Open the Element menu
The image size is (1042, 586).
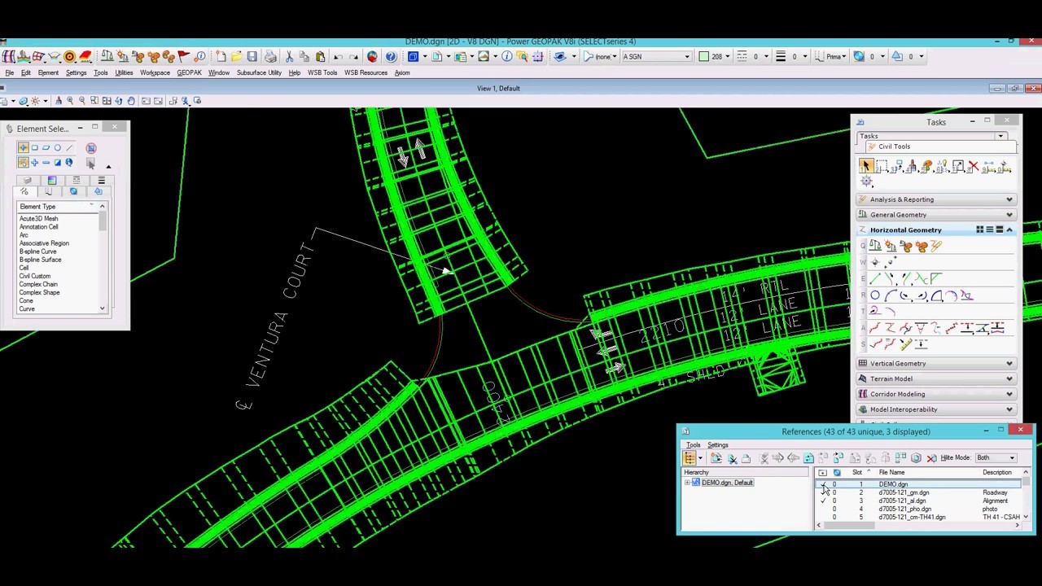pyautogui.click(x=48, y=73)
